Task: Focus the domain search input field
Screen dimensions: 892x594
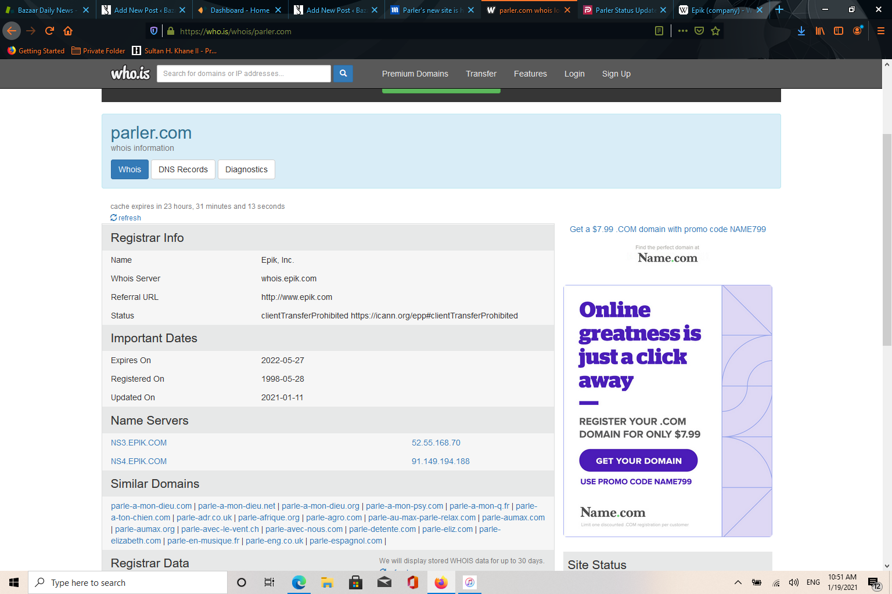Action: 244,74
